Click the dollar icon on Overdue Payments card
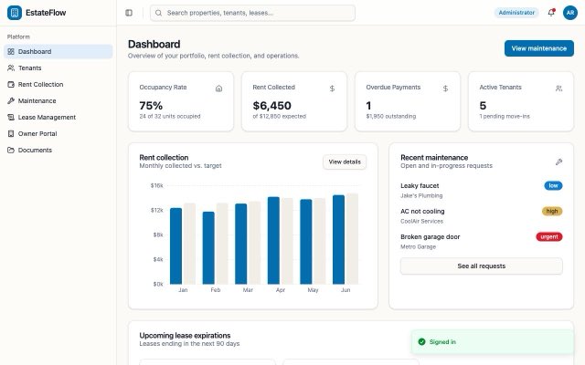The width and height of the screenshot is (585, 365). [x=445, y=89]
